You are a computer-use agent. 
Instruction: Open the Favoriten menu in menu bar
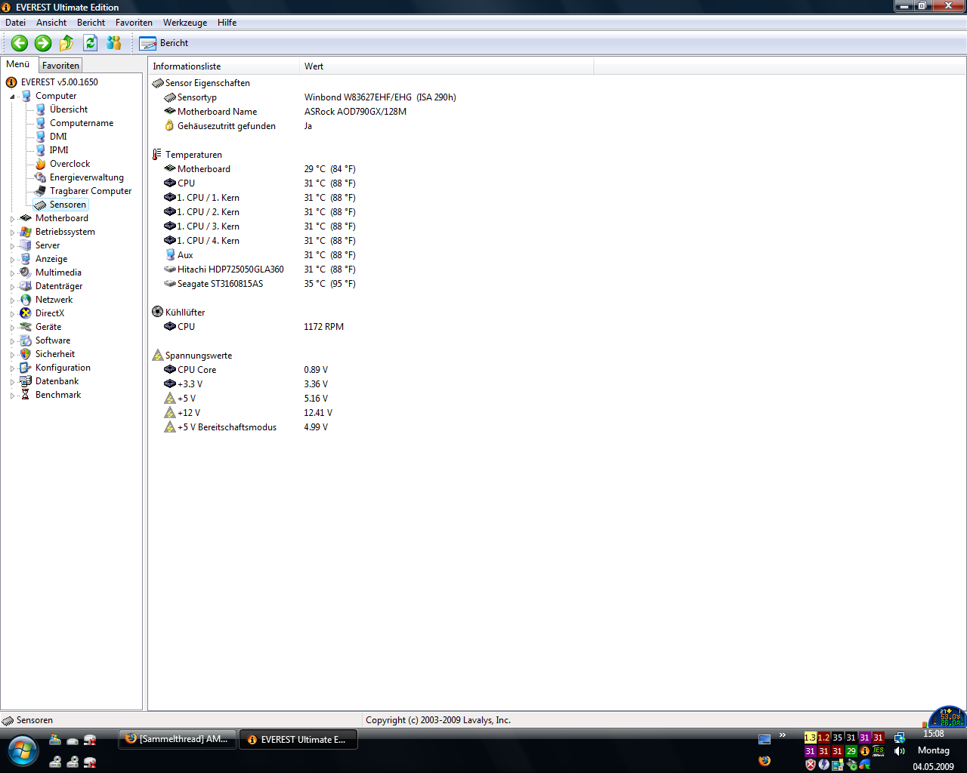[x=134, y=23]
